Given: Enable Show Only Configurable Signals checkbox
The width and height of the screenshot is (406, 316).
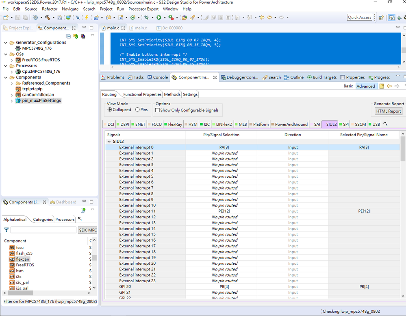Looking at the screenshot, I should pyautogui.click(x=158, y=110).
